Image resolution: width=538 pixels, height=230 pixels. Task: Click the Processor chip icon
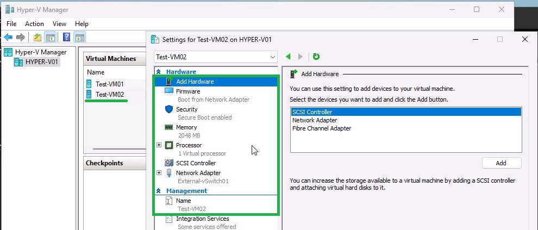[x=169, y=145]
